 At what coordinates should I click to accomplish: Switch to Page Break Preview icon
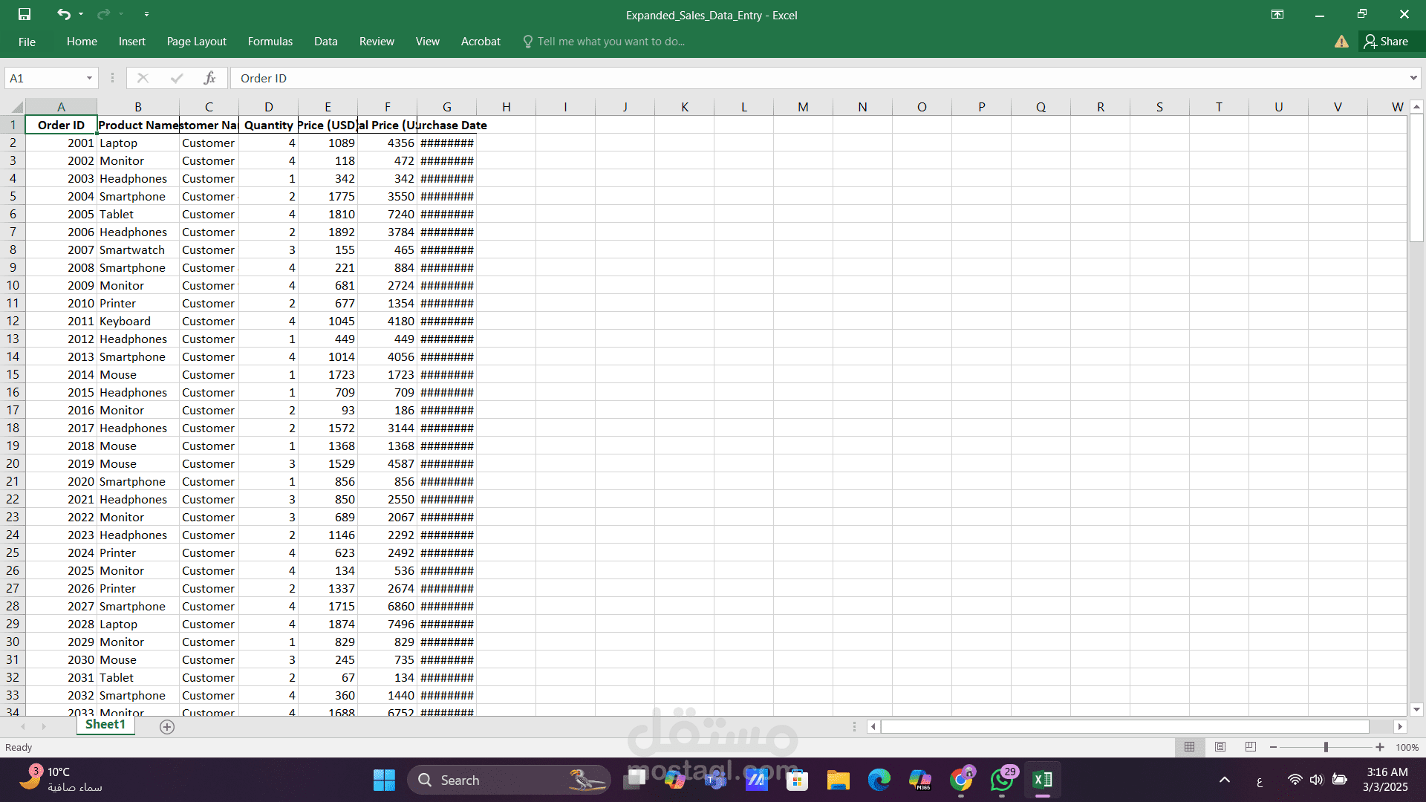pos(1251,747)
